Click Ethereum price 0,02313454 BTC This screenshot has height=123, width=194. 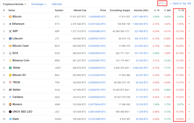97,24
